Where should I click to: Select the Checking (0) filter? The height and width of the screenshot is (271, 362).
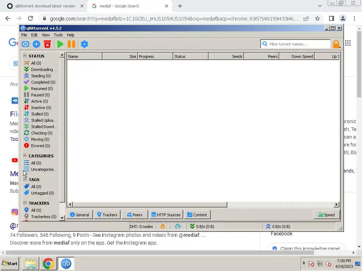tap(38, 133)
